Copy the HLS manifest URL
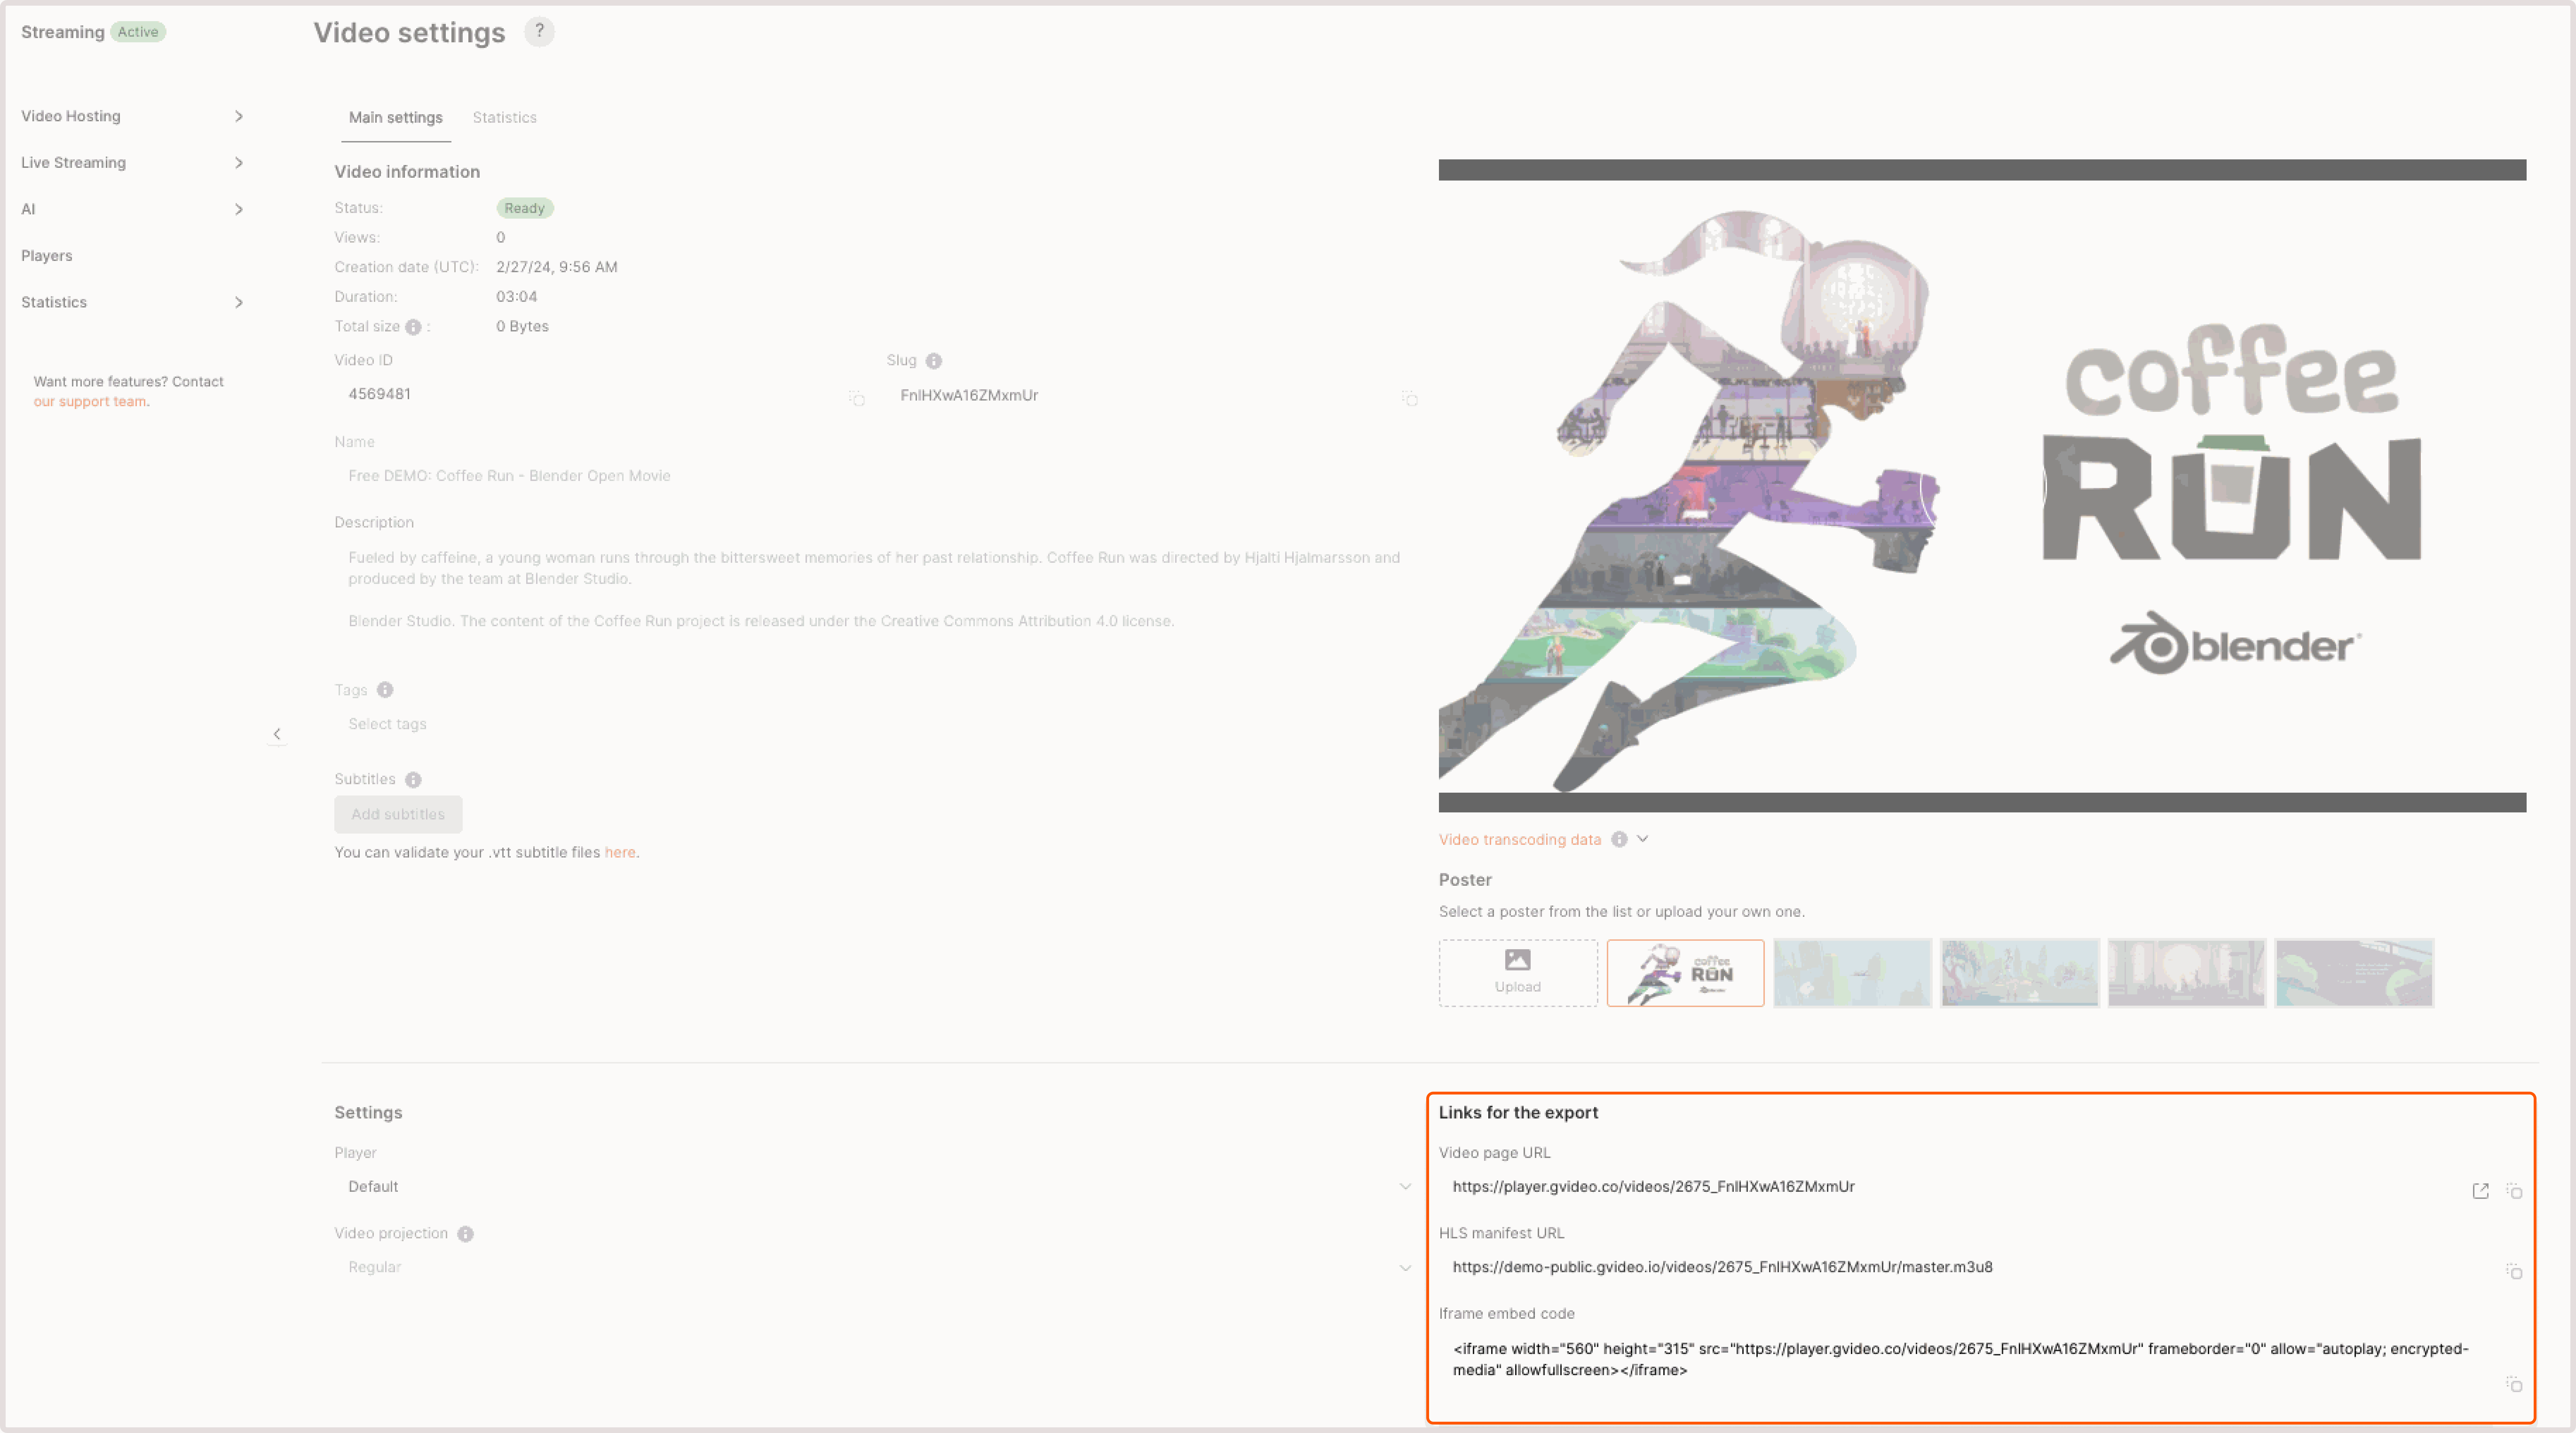Image resolution: width=2576 pixels, height=1433 pixels. pyautogui.click(x=2514, y=1271)
